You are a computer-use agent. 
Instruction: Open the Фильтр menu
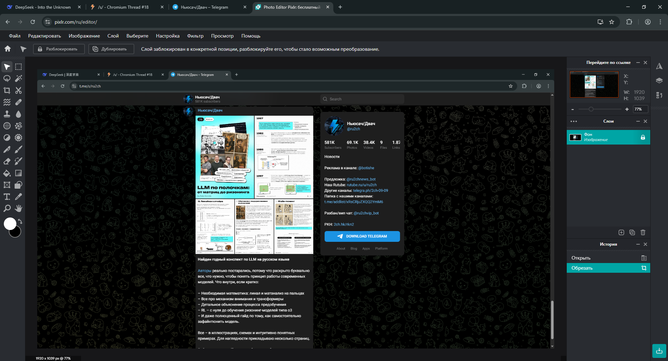[195, 36]
